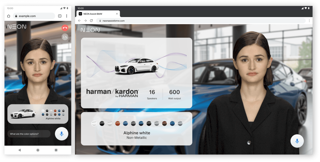Click 'Alphine white' label in the phone card
Image resolution: width=320 pixels, height=162 pixels.
(53, 118)
